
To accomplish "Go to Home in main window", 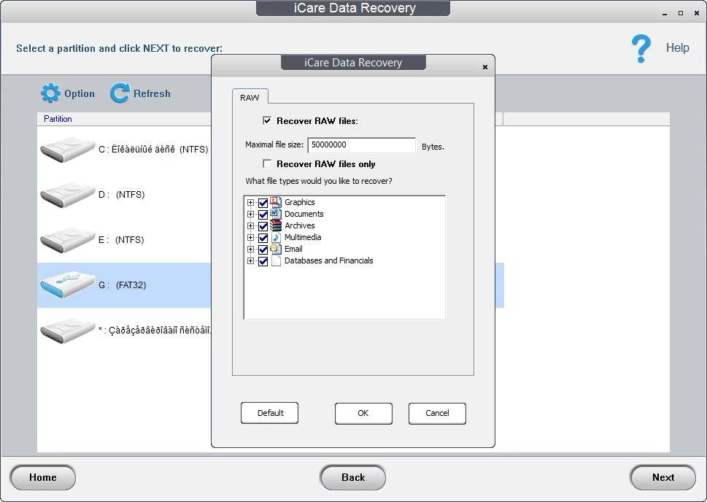I will point(43,477).
